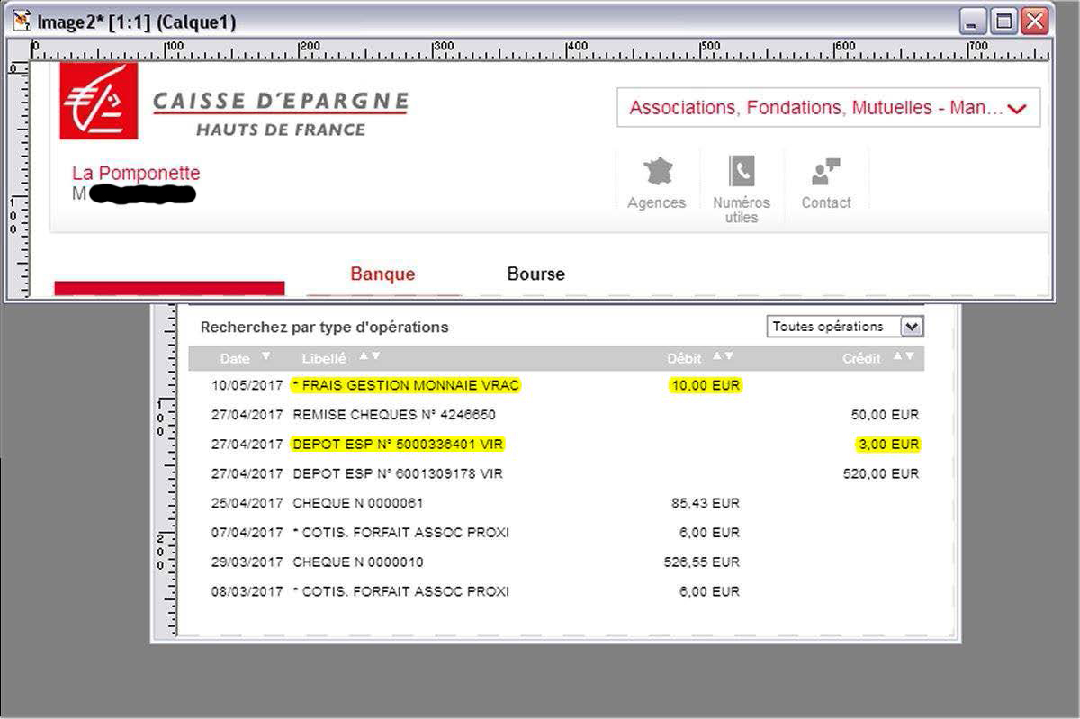Viewport: 1080px width, 719px height.
Task: Click the Numéros utiles phone icon
Action: [x=742, y=171]
